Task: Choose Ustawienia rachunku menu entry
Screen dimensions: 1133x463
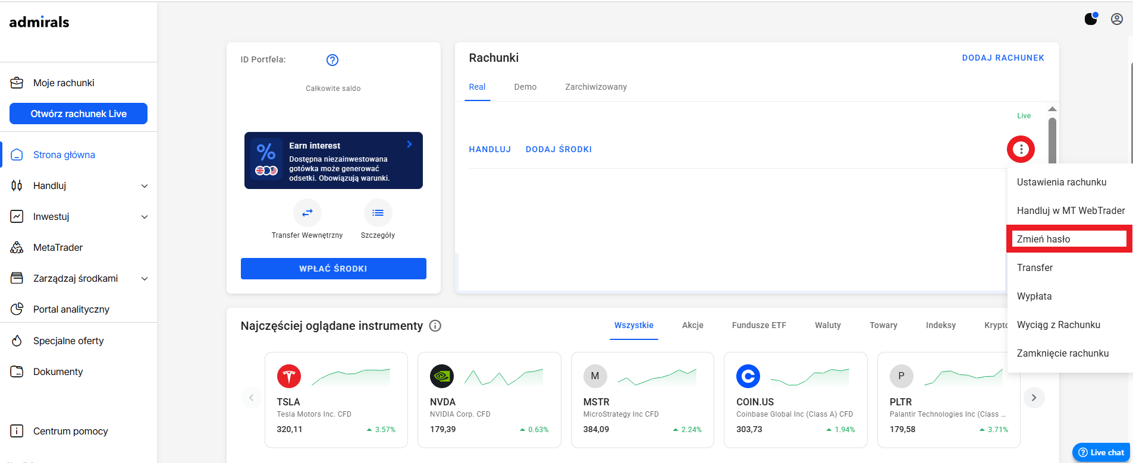Action: (1069, 182)
